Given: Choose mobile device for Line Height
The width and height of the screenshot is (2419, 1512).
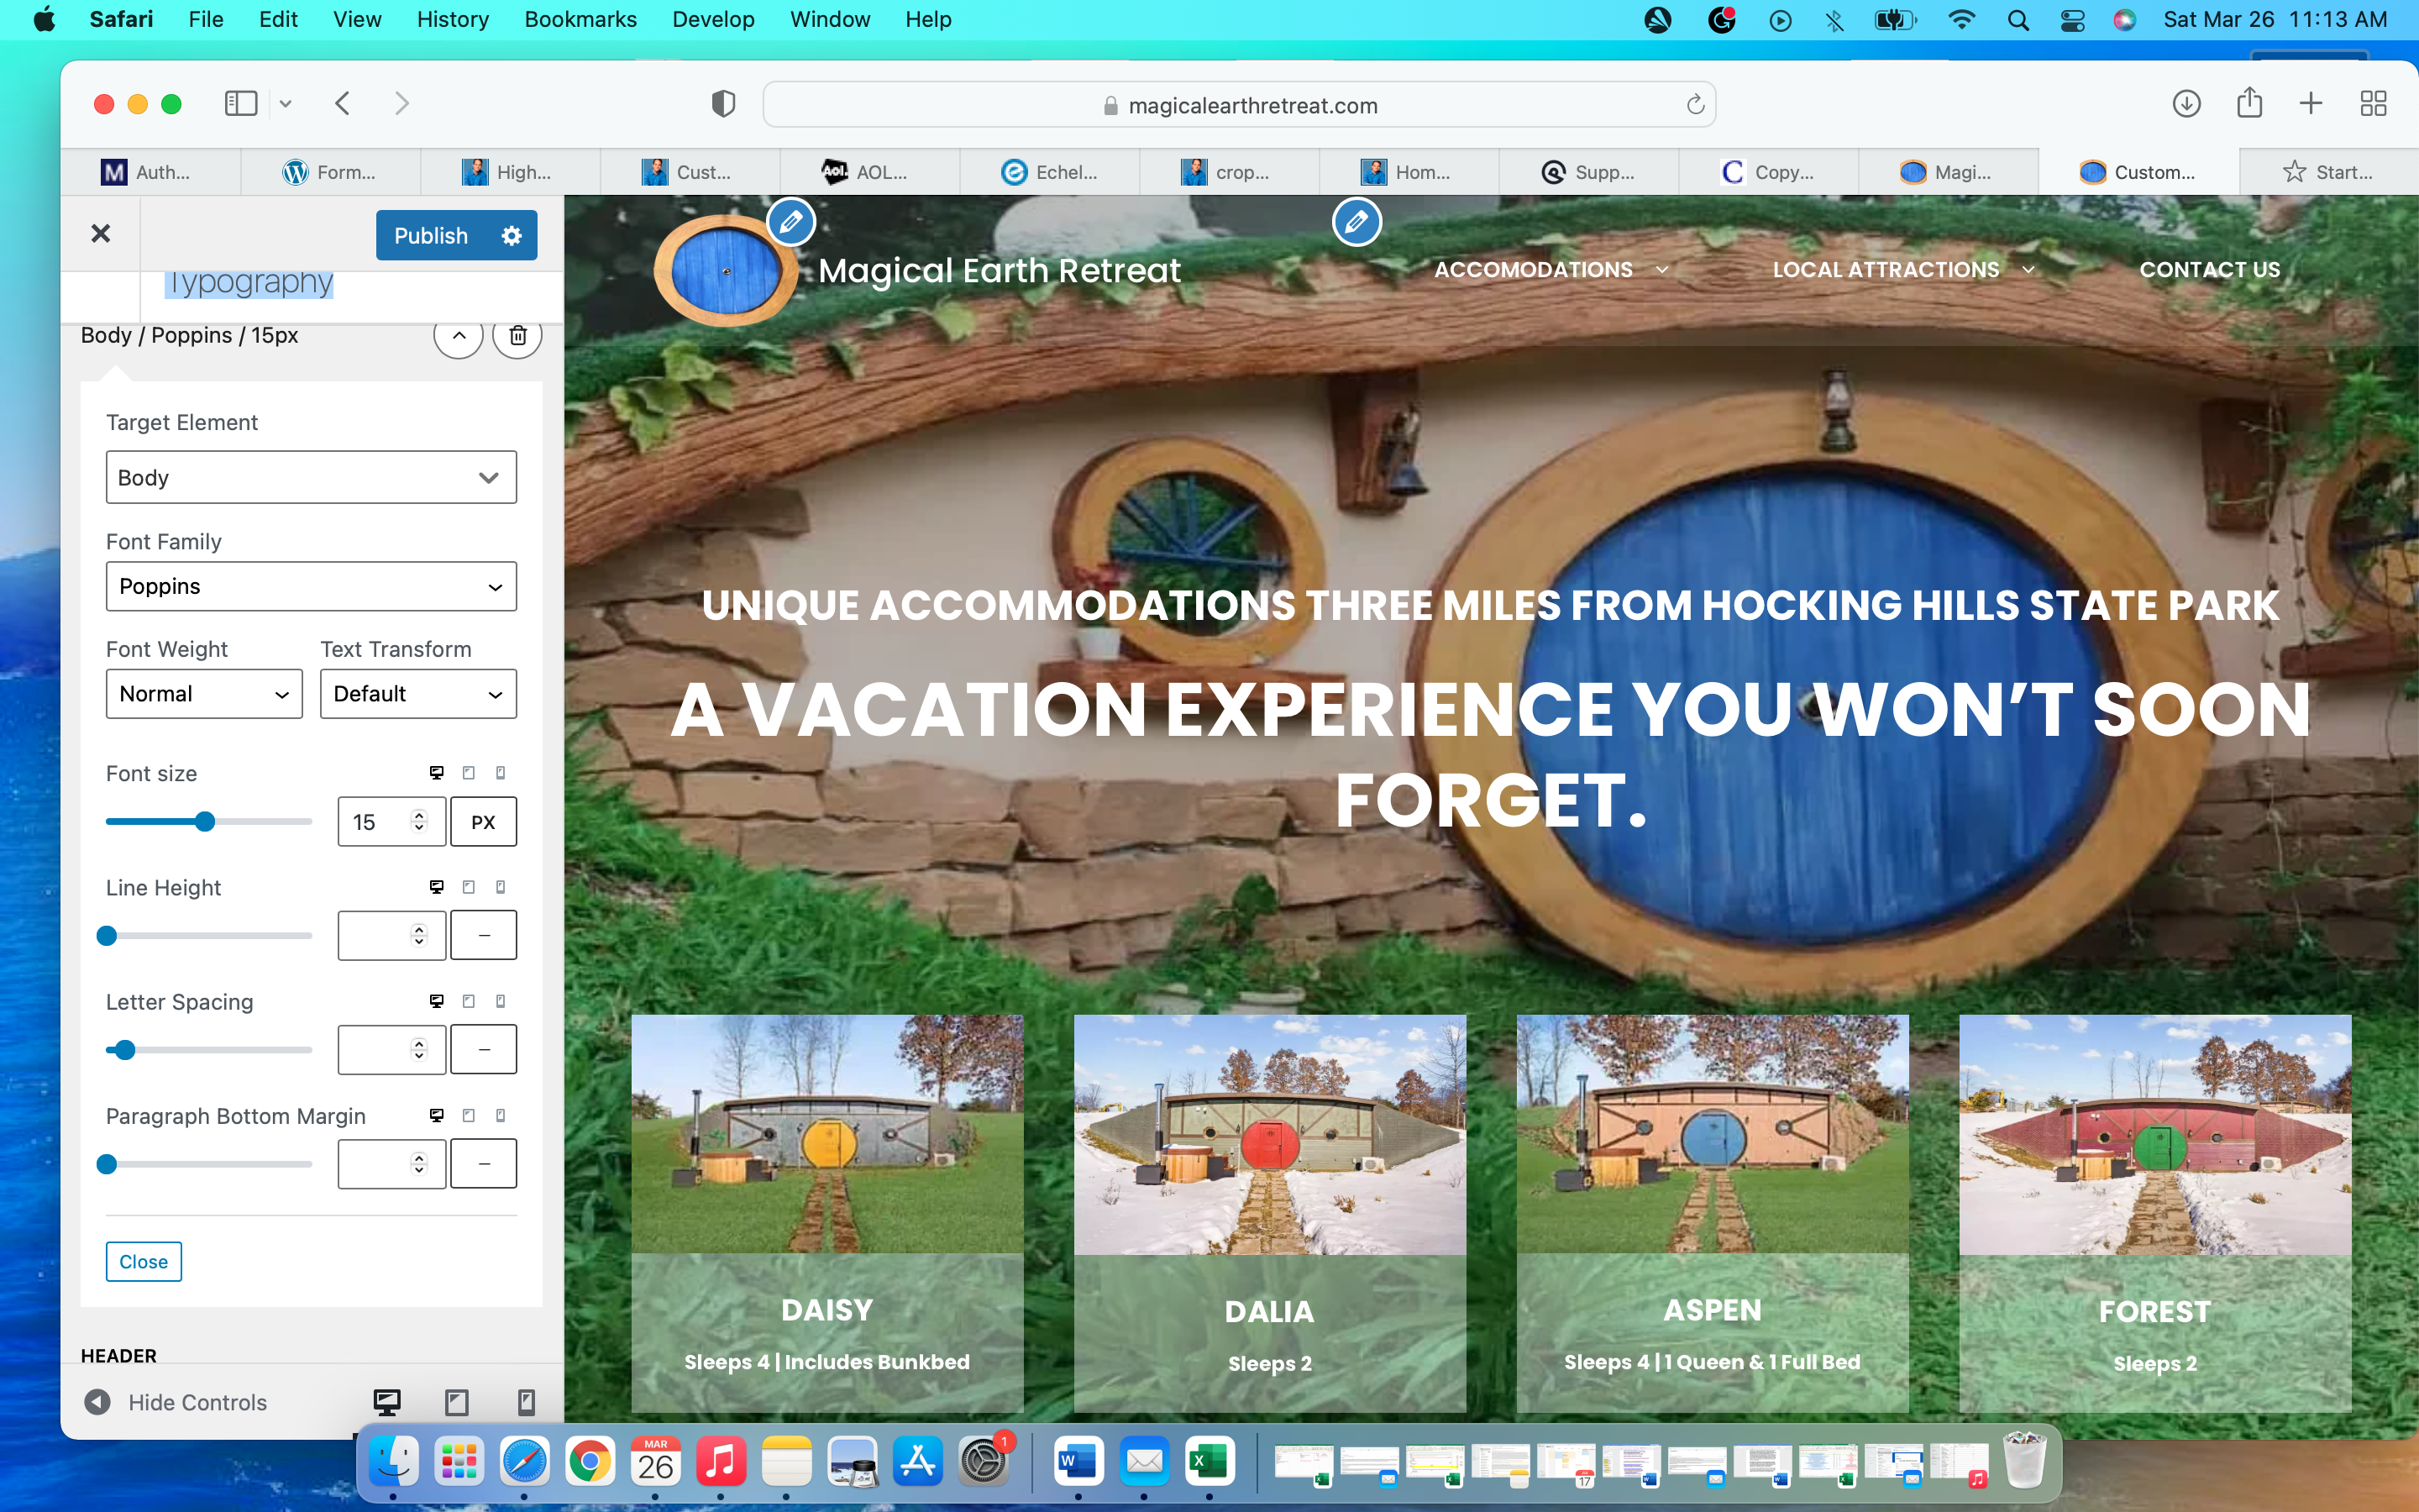Looking at the screenshot, I should [x=501, y=887].
